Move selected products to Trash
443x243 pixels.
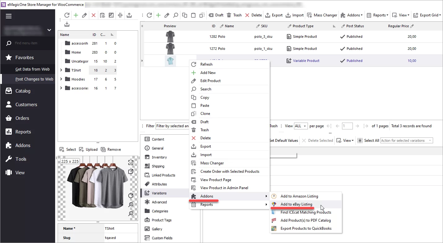click(x=234, y=15)
